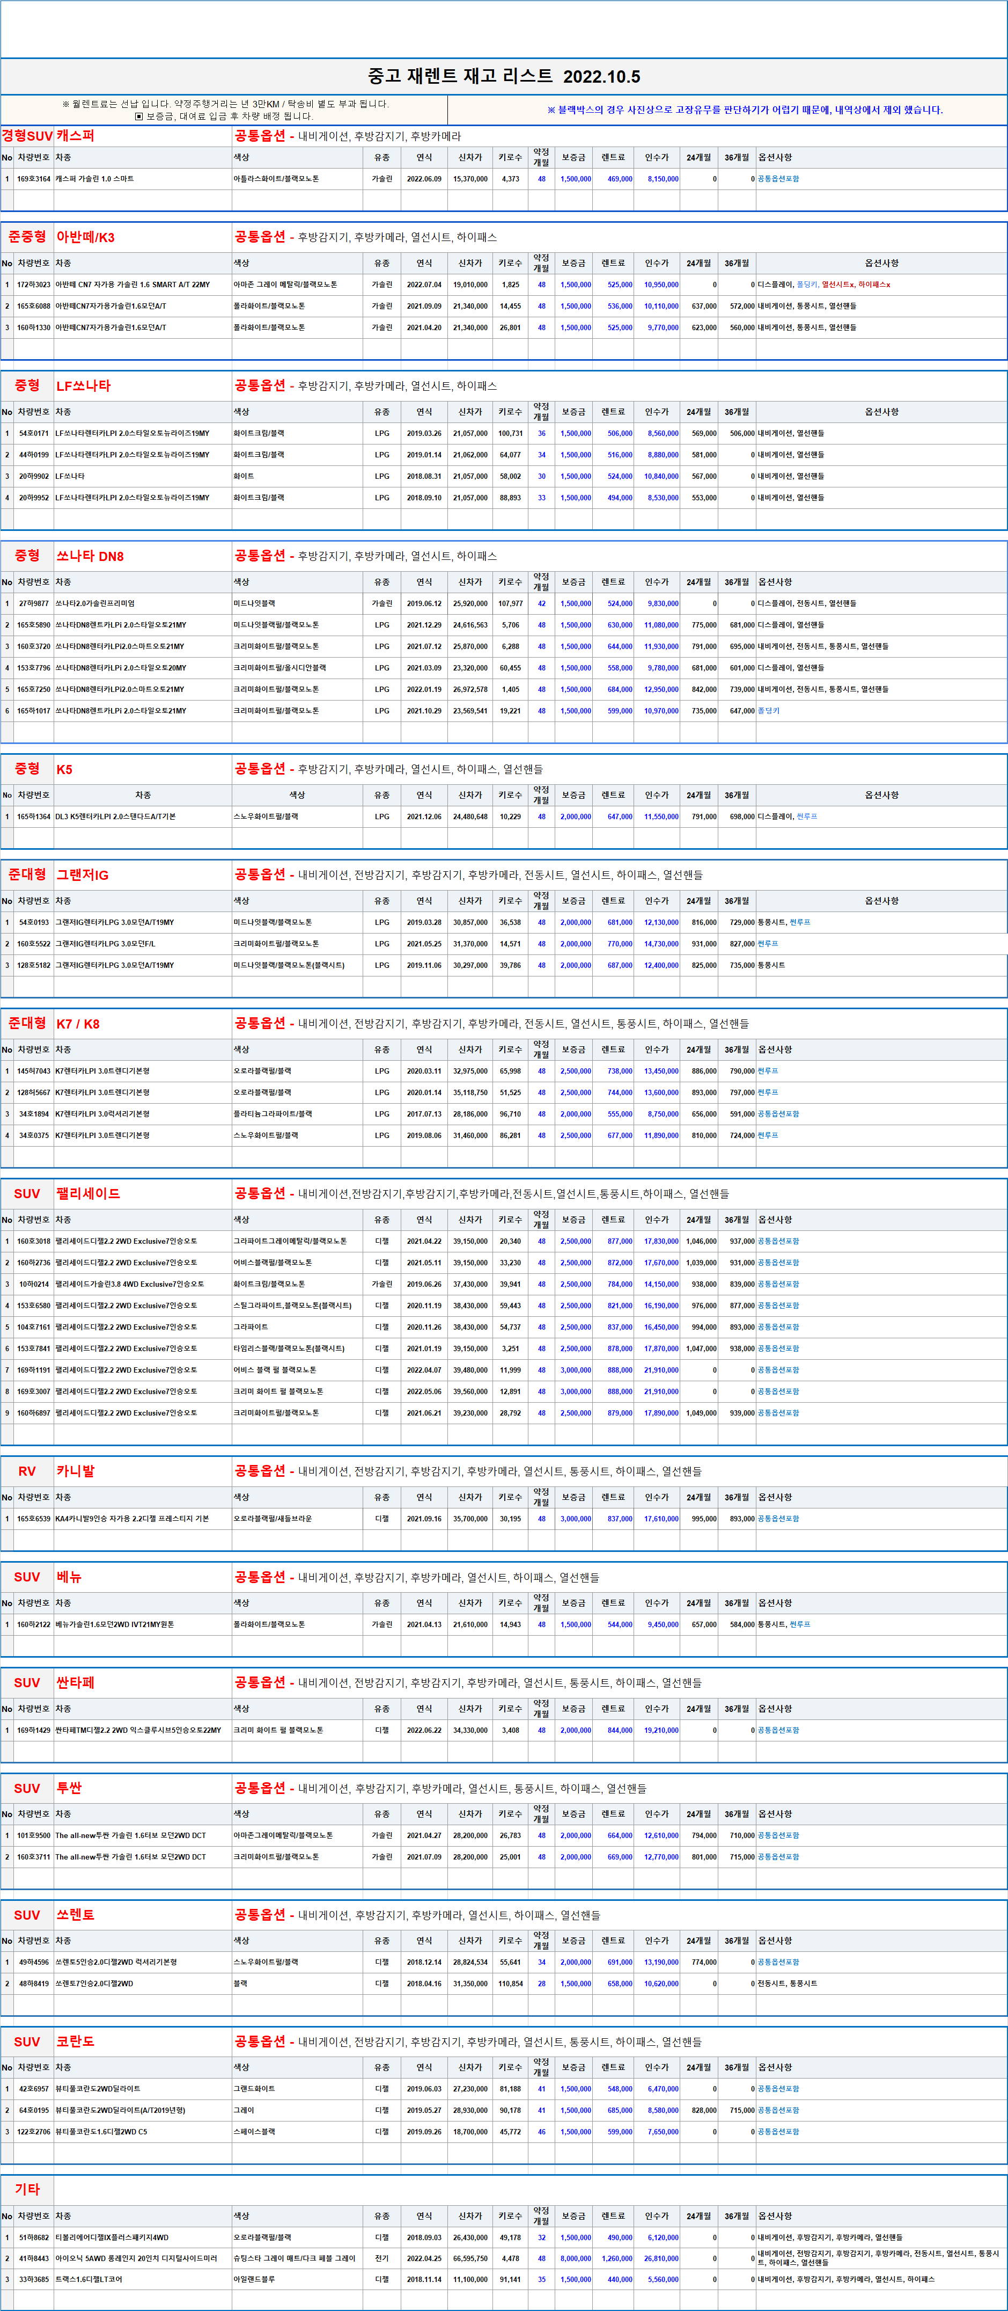Viewport: 1008px width, 2311px height.
Task: Select plate number 54호0171
Action: pos(33,433)
